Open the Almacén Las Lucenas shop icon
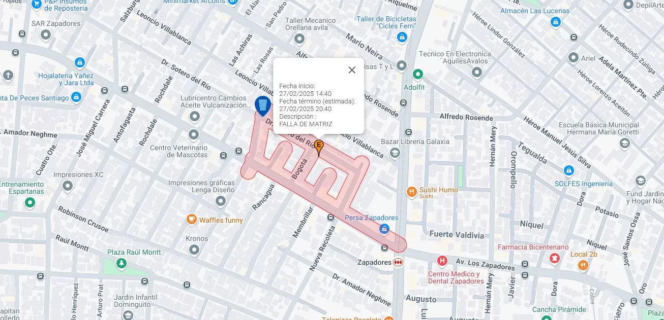 click(556, 22)
